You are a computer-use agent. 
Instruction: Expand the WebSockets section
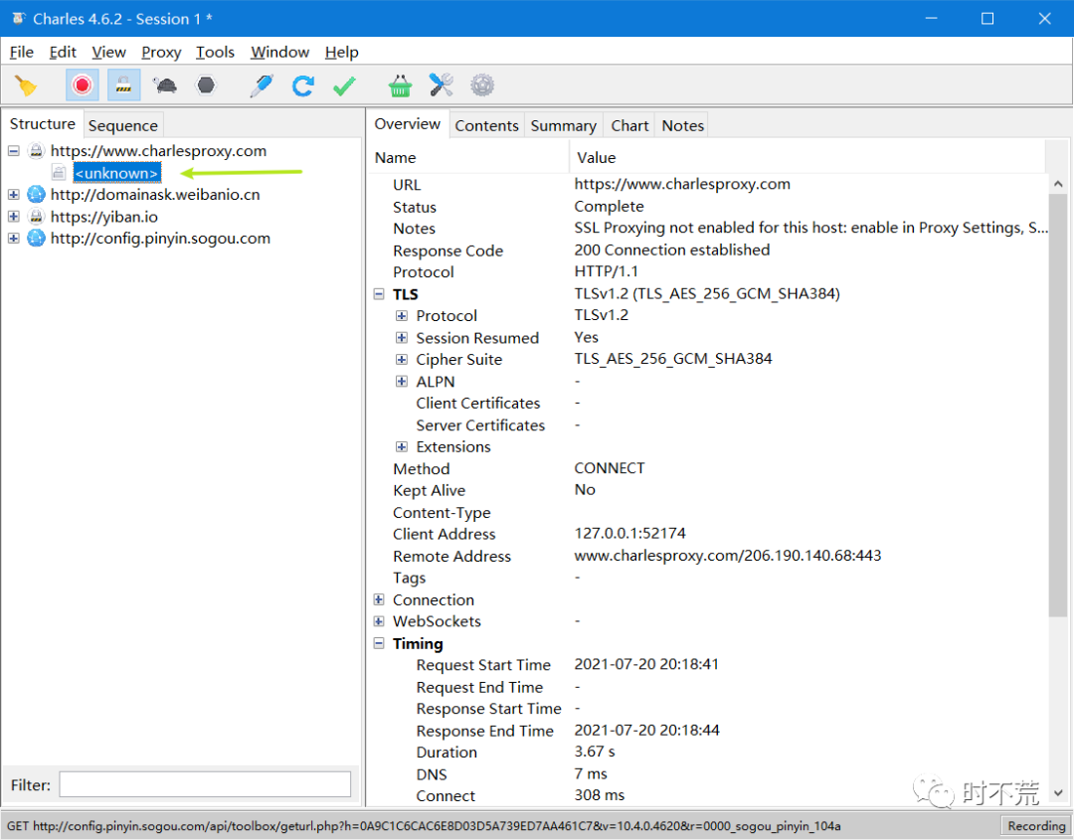[379, 621]
